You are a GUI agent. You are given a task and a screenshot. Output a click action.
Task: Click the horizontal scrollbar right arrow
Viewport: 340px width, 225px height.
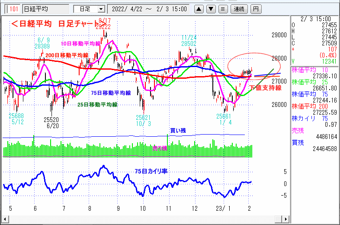click(x=285, y=219)
